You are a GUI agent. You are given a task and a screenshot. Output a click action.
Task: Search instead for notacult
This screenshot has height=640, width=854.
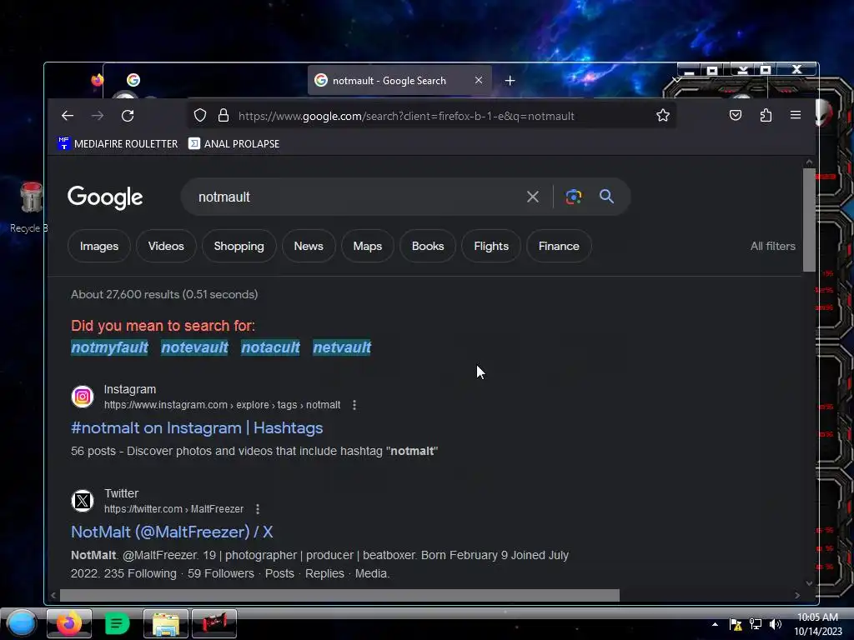coord(271,347)
